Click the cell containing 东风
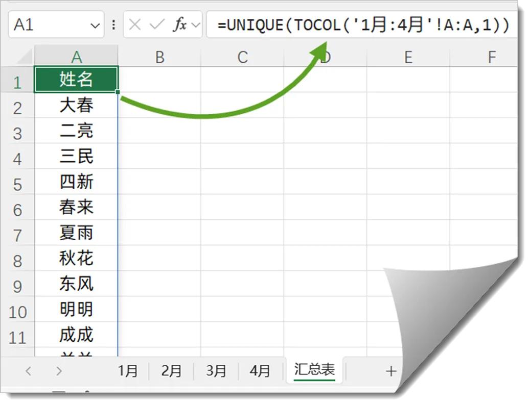Viewport: 530px width, 405px height. tap(76, 283)
